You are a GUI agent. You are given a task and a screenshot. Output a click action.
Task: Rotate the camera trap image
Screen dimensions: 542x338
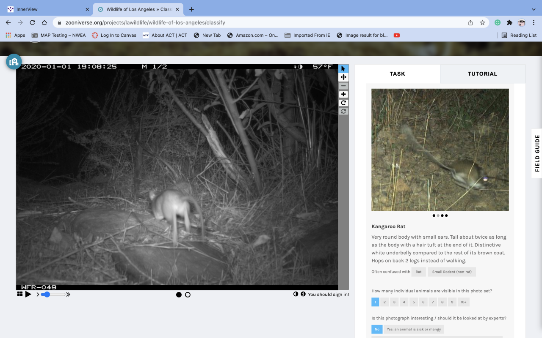coord(343,103)
